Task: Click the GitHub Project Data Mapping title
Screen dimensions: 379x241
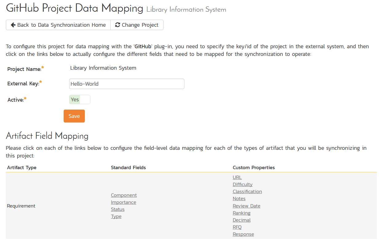Action: click(x=75, y=8)
